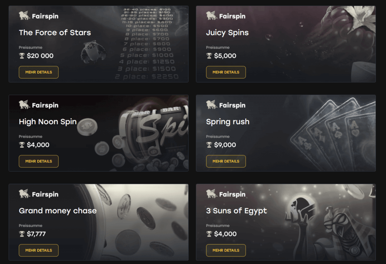Image resolution: width=386 pixels, height=264 pixels.
Task: Click trophy icon beside $9,000 prize
Action: tap(209, 145)
